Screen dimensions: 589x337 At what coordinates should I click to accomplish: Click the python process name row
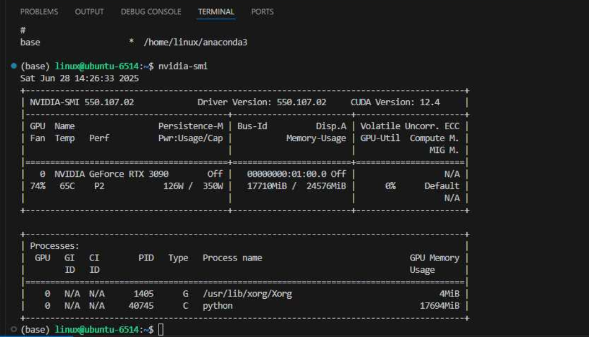(217, 306)
